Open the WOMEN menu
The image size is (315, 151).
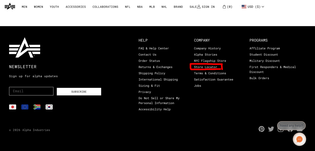(39, 7)
